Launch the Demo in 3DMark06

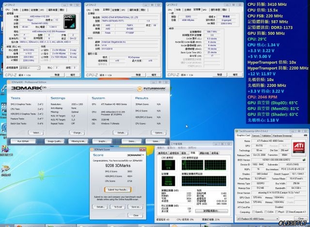tap(132, 141)
